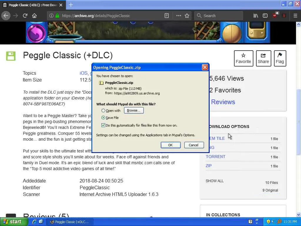This screenshot has width=301, height=226.
Task: Click Cancel in the download dialog
Action: (194, 145)
